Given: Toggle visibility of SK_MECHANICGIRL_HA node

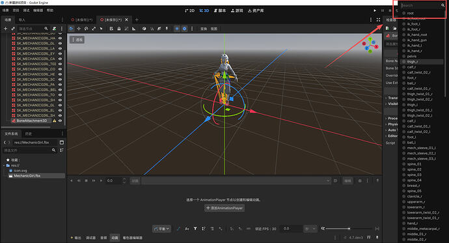Looking at the screenshot, I should [x=60, y=38].
